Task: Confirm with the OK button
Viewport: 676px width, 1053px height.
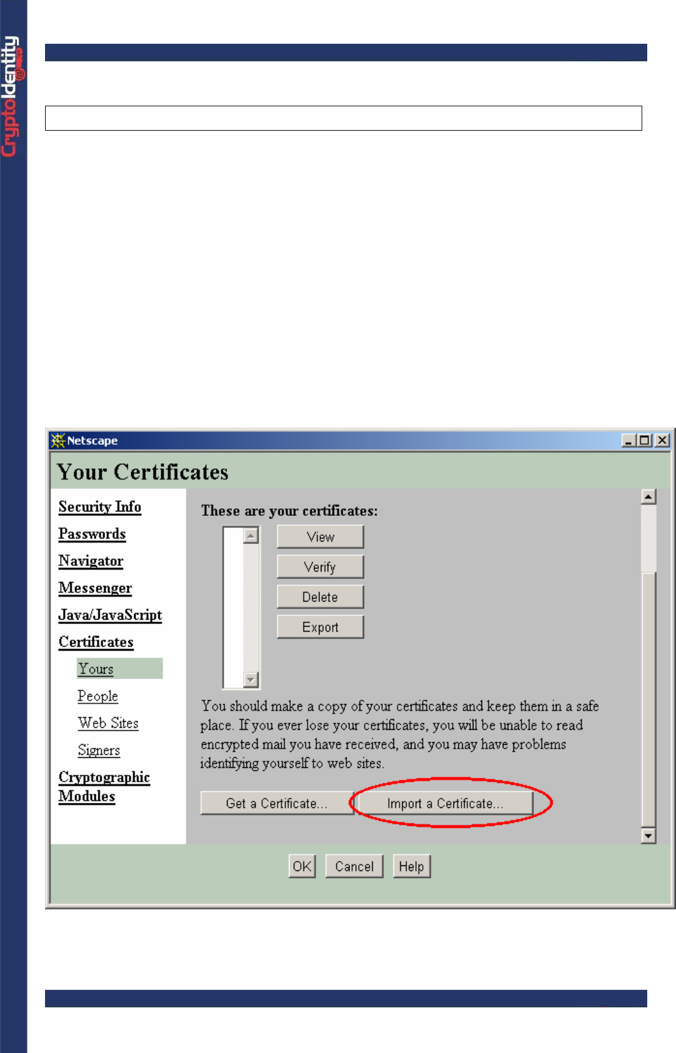Action: point(302,867)
